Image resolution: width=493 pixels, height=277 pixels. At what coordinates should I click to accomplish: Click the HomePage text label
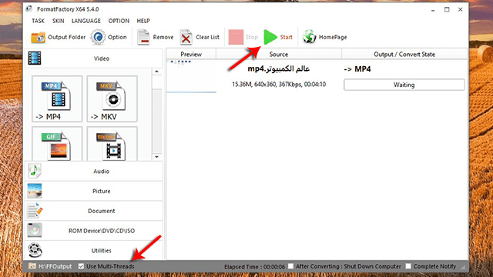333,37
